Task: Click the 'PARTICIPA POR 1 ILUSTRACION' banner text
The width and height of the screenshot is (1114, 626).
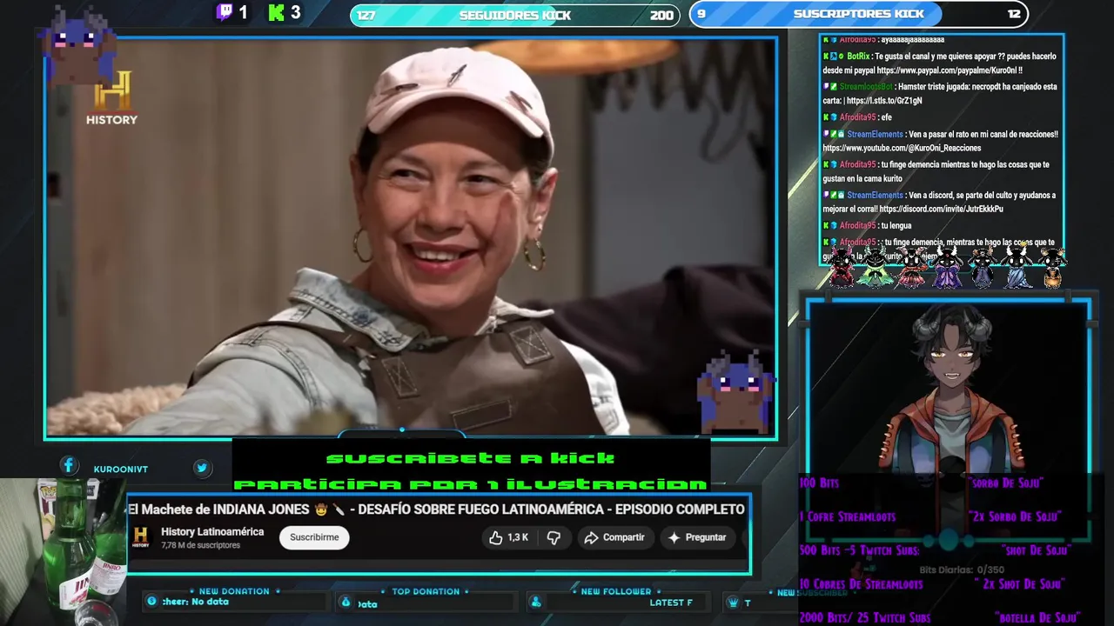Action: [x=470, y=483]
